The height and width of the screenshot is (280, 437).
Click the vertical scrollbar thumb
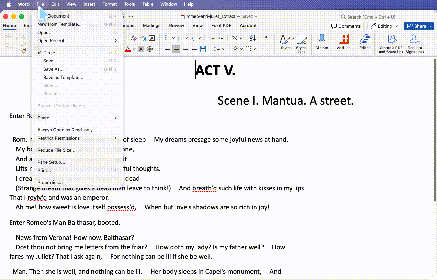point(435,130)
